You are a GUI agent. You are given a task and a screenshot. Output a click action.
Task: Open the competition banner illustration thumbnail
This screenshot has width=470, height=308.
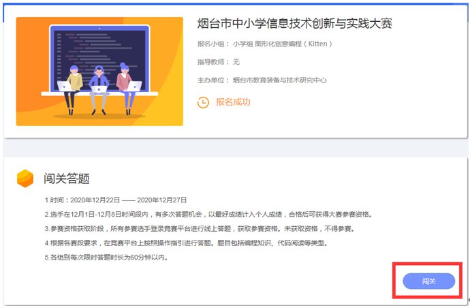coord(99,72)
